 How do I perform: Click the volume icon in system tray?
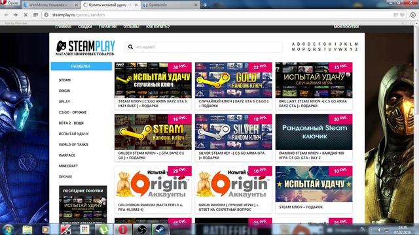tap(378, 230)
